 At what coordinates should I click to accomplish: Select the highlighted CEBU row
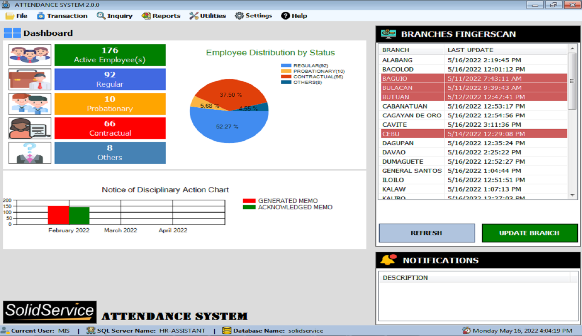tap(473, 134)
